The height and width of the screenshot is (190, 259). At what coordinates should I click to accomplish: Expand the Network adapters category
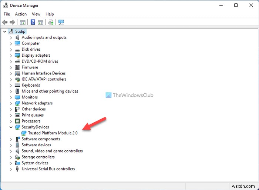coord(11,103)
